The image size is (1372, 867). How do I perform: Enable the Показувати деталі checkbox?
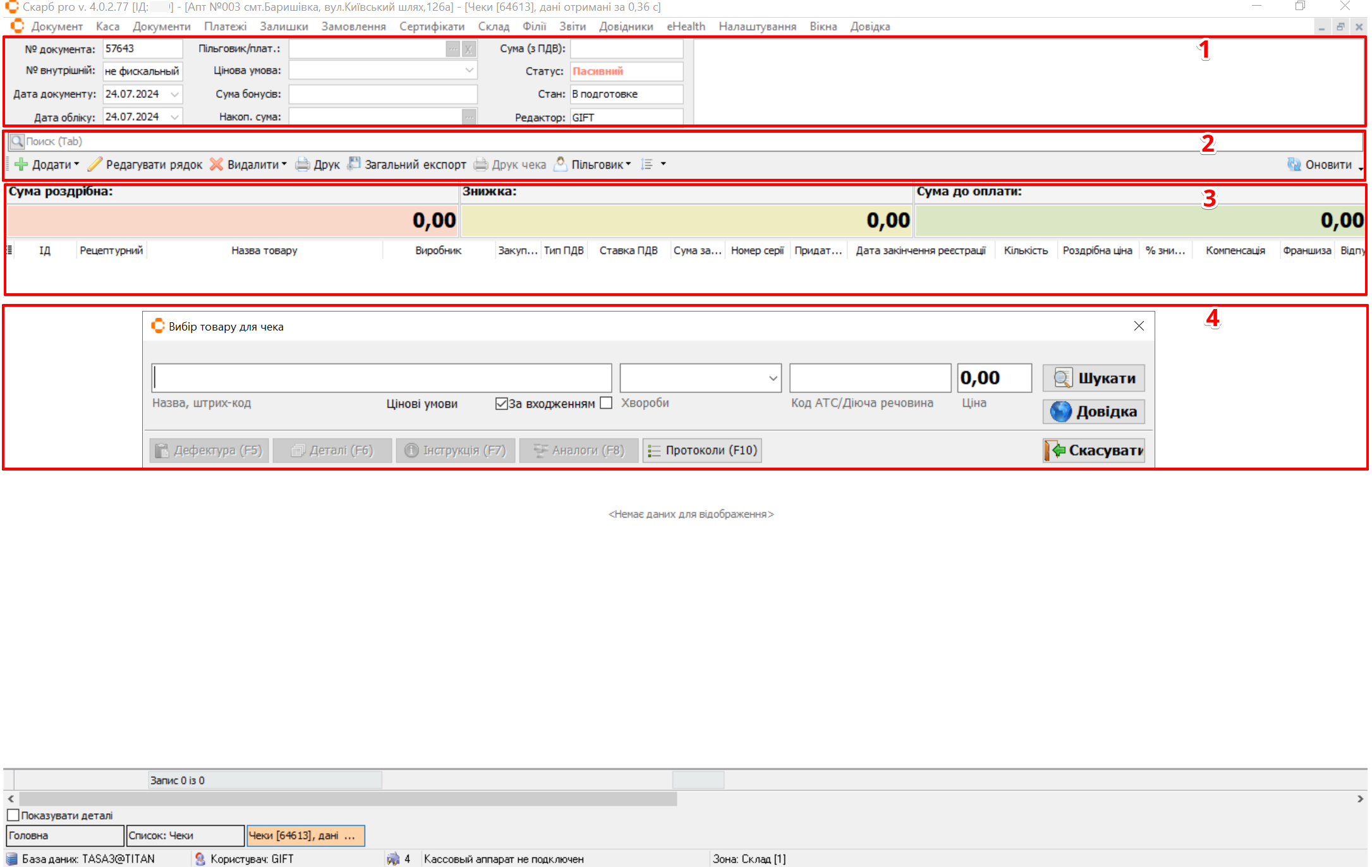[13, 815]
